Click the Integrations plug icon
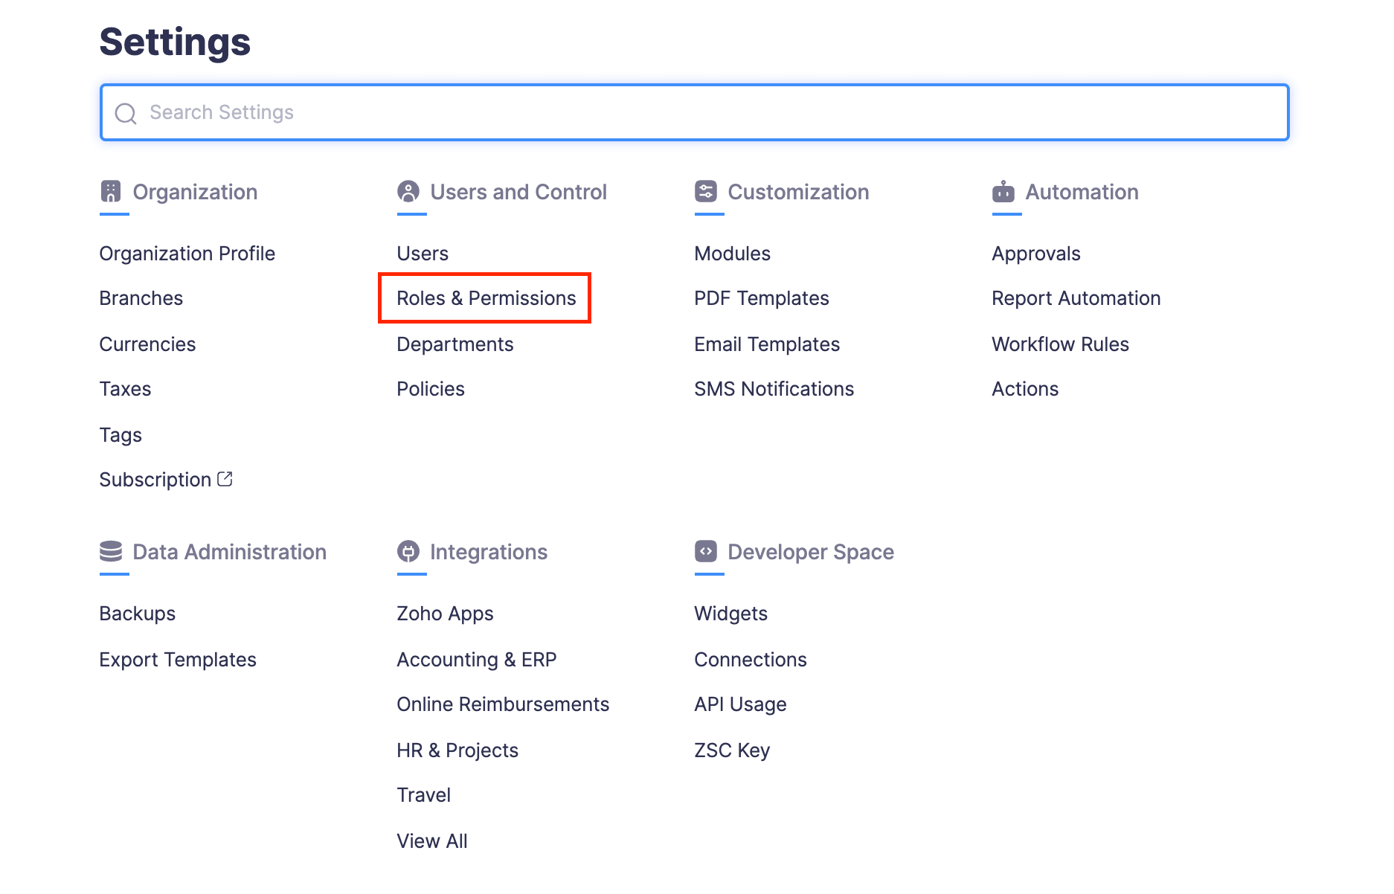1394x894 pixels. 408,552
